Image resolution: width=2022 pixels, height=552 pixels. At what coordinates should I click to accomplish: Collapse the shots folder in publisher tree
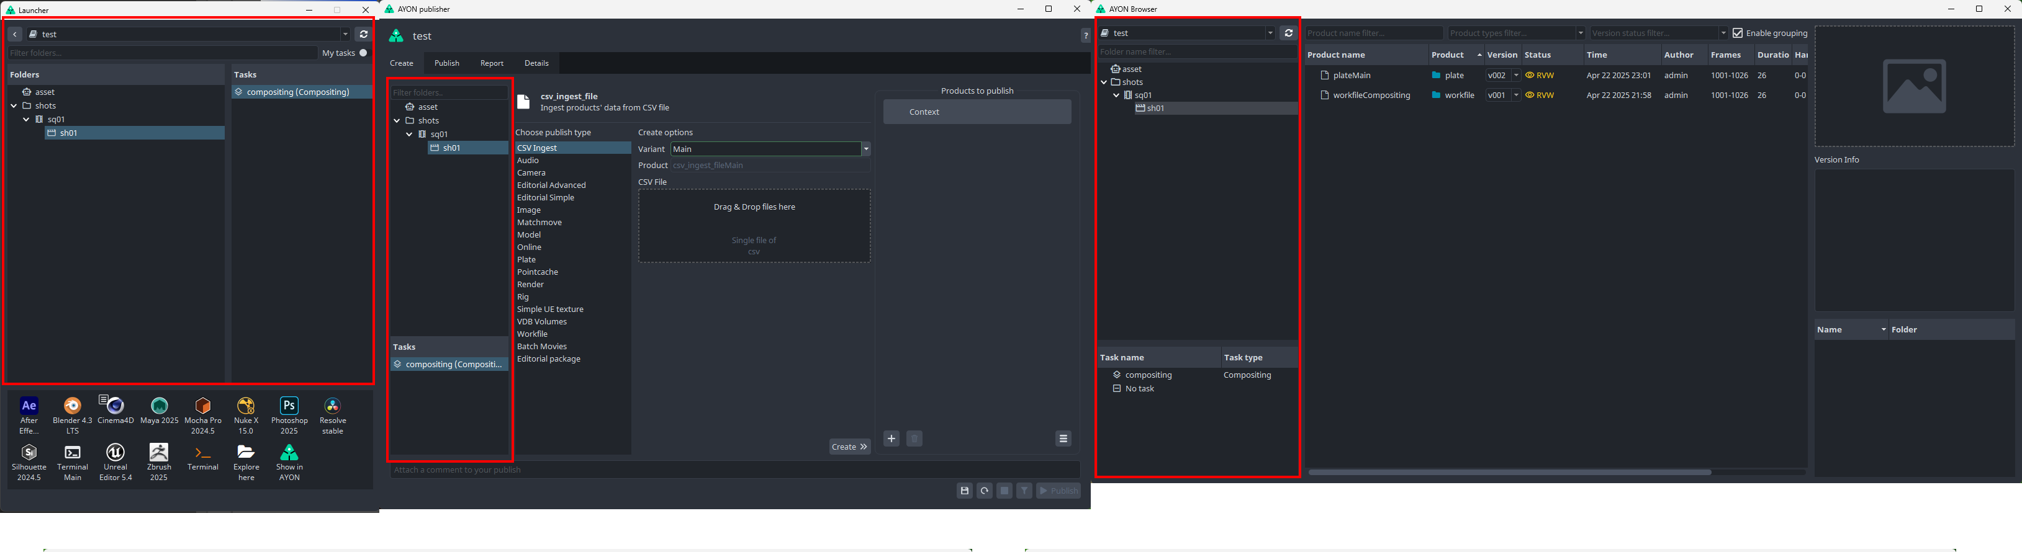(397, 121)
